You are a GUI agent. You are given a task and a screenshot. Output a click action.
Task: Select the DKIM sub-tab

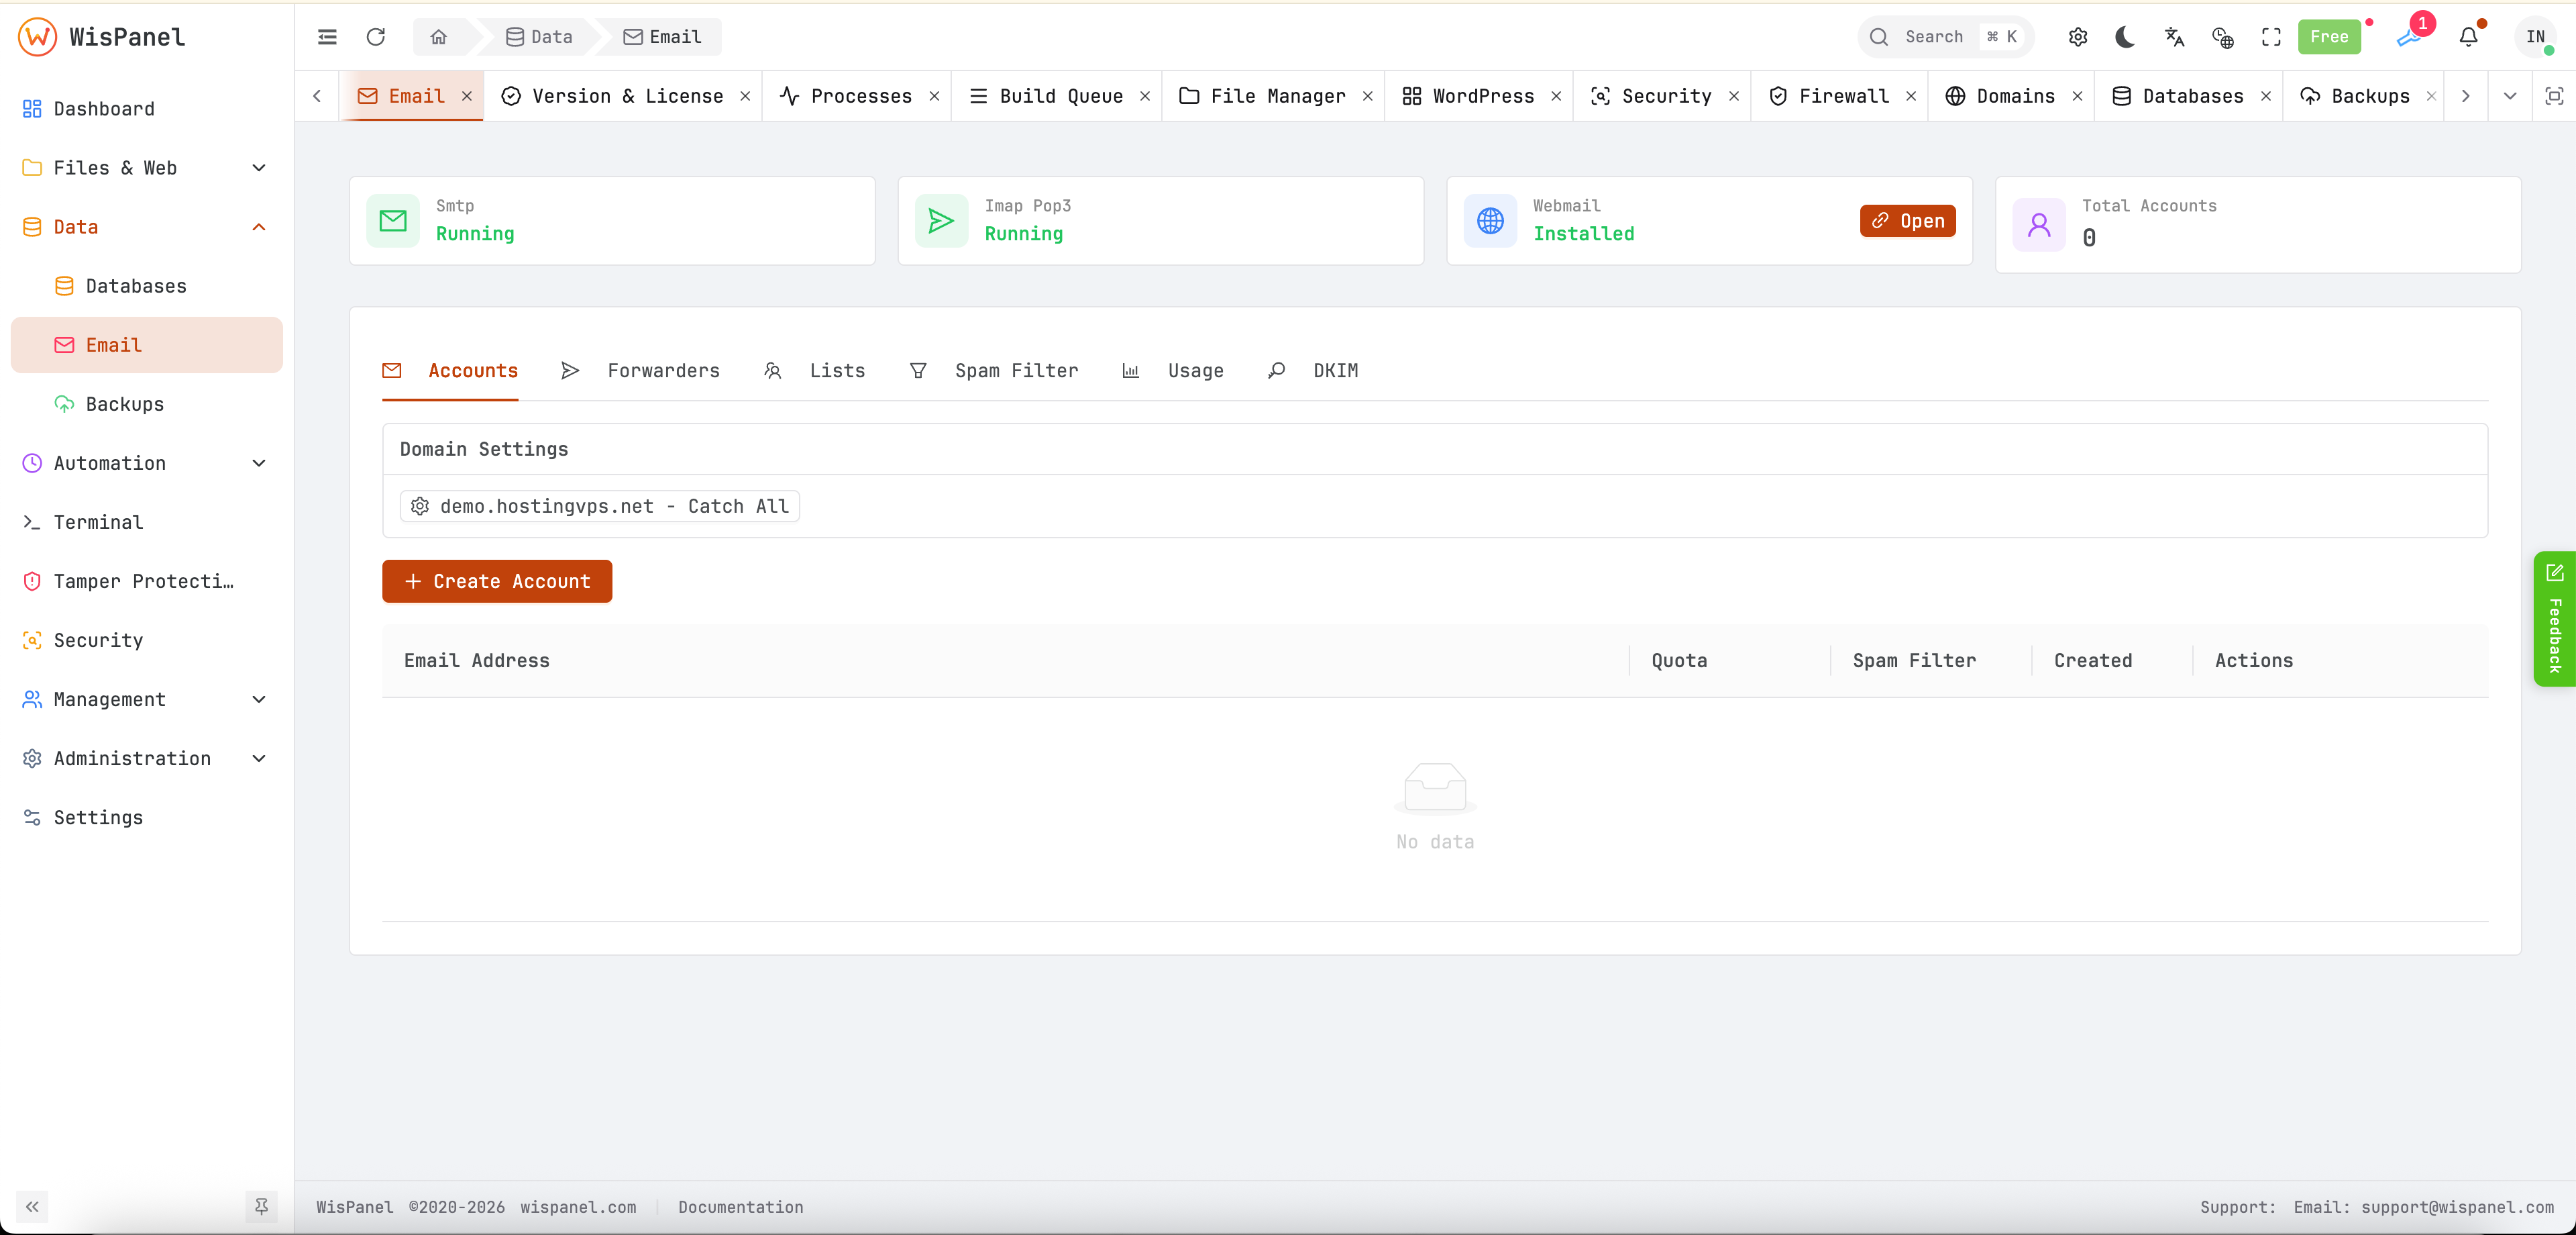(x=1313, y=370)
